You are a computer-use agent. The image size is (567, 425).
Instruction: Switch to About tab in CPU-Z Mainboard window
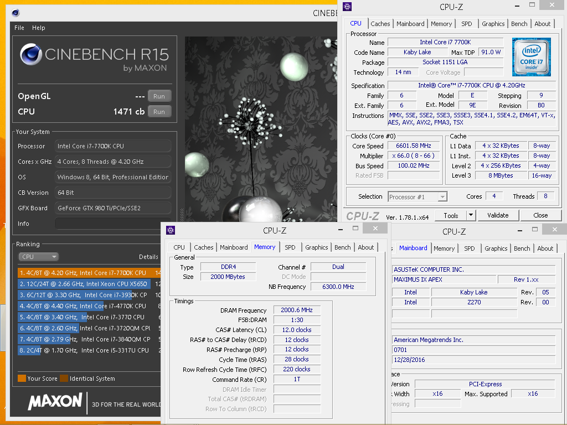[x=545, y=248]
